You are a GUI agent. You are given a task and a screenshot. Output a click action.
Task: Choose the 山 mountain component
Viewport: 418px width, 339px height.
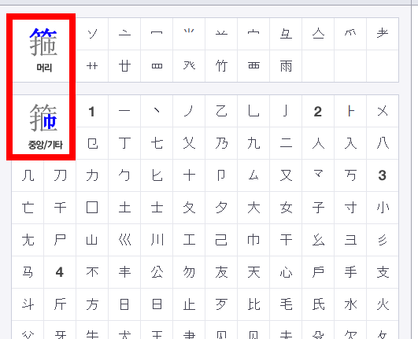point(92,240)
